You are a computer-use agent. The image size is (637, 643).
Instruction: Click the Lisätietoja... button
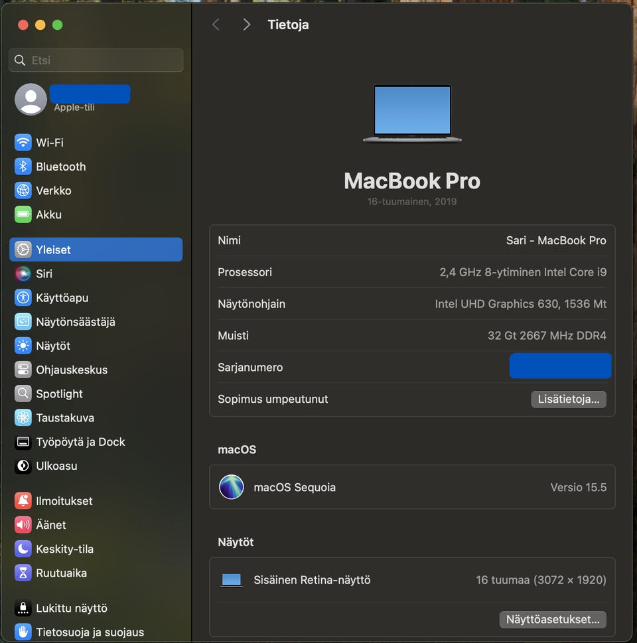point(569,399)
